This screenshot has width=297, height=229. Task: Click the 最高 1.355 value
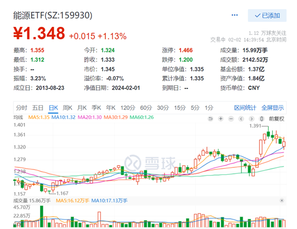(x=38, y=50)
